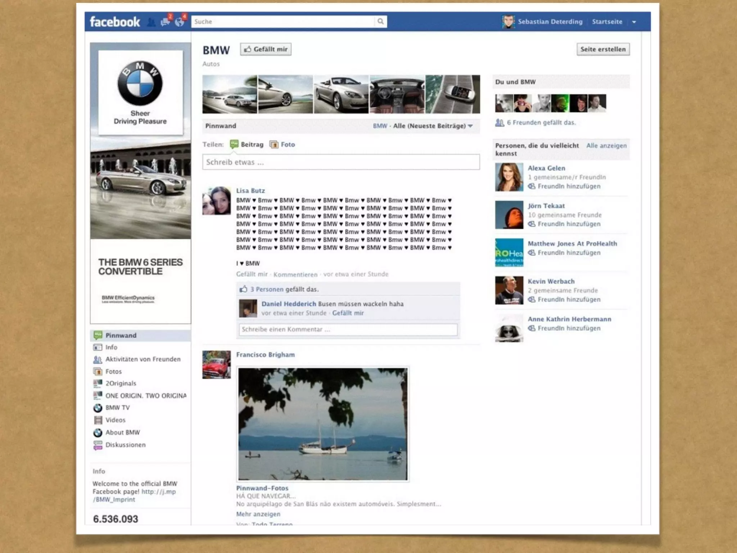Click the Gefällt mir like button
737x553 pixels.
coord(266,49)
